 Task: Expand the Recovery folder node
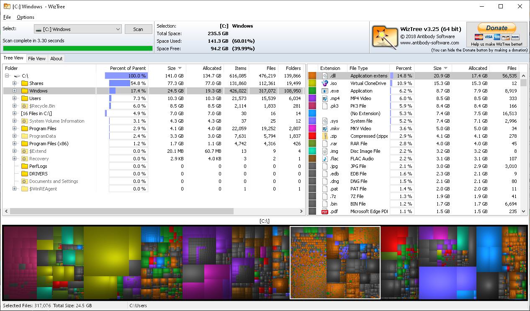(x=15, y=159)
